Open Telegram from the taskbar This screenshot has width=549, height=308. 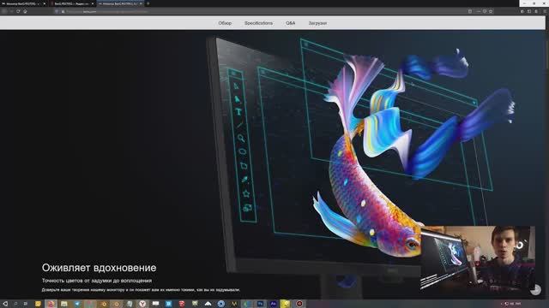click(x=77, y=304)
